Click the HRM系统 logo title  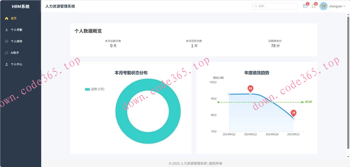point(20,7)
